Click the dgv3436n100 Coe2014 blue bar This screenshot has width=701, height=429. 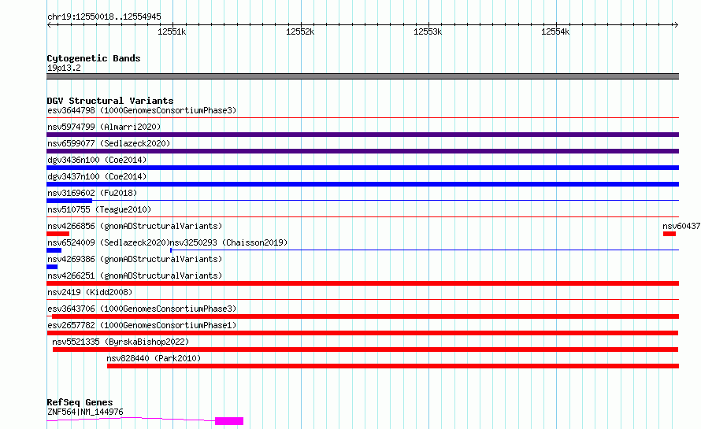(362, 168)
